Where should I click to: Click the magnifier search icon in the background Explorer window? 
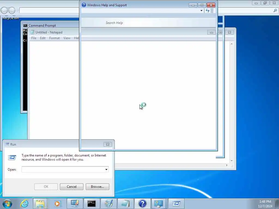coord(275,11)
